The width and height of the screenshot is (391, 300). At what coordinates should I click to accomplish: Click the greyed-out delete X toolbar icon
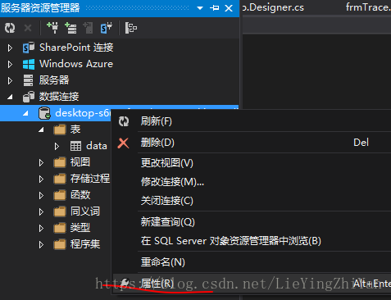point(28,28)
